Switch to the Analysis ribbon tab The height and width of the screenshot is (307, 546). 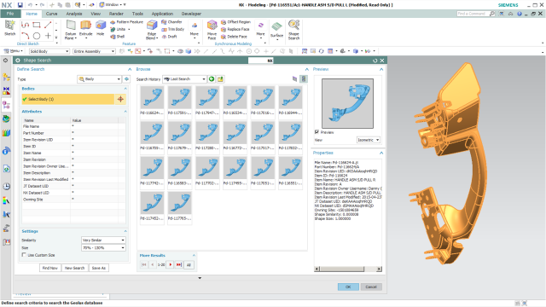[74, 14]
